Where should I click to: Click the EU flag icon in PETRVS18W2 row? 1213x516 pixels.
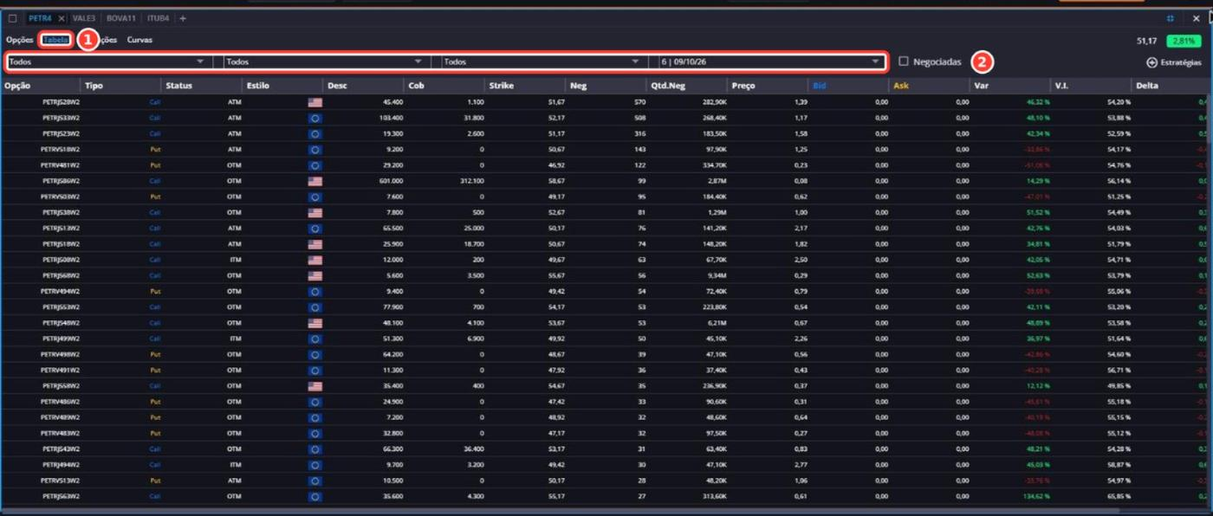[315, 149]
